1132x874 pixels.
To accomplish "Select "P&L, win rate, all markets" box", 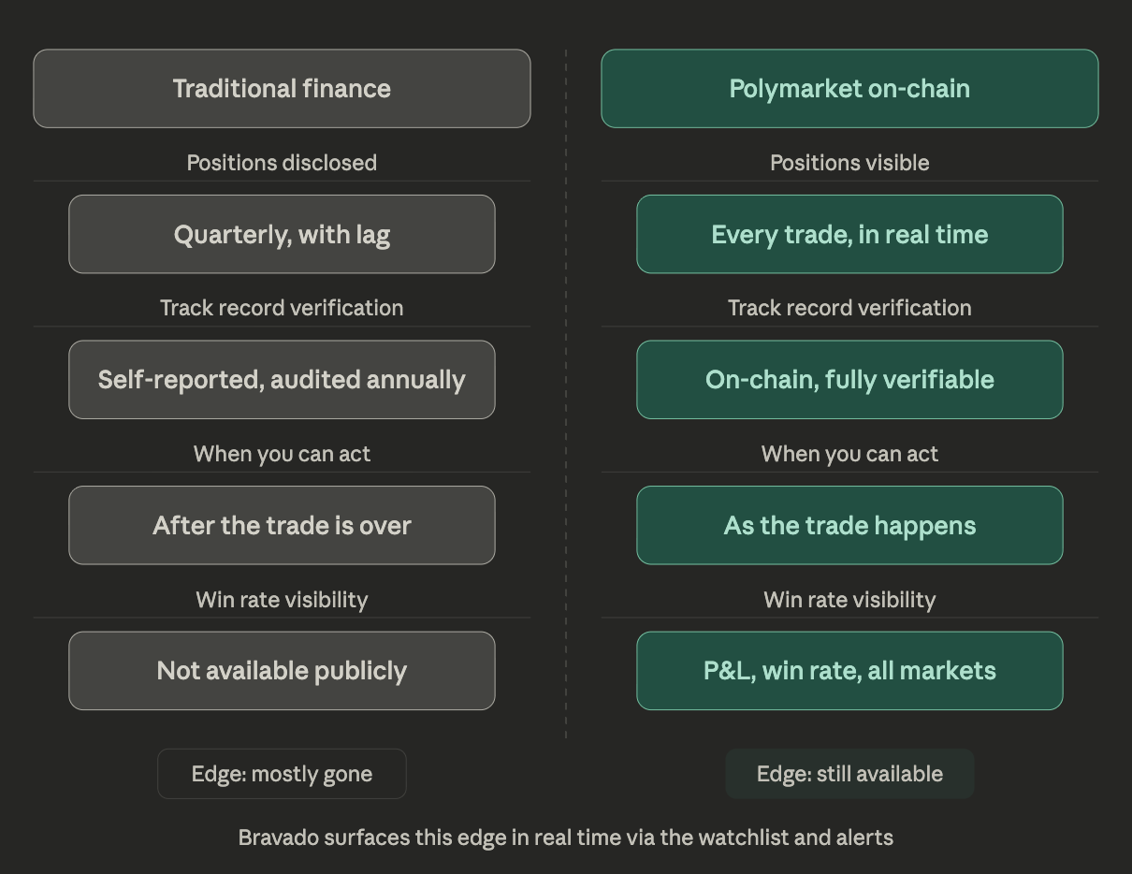I will [x=849, y=671].
